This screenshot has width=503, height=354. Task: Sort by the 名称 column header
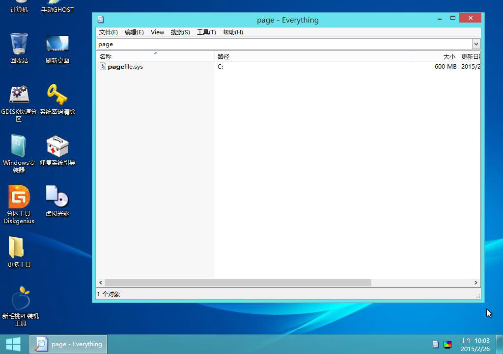pos(155,57)
